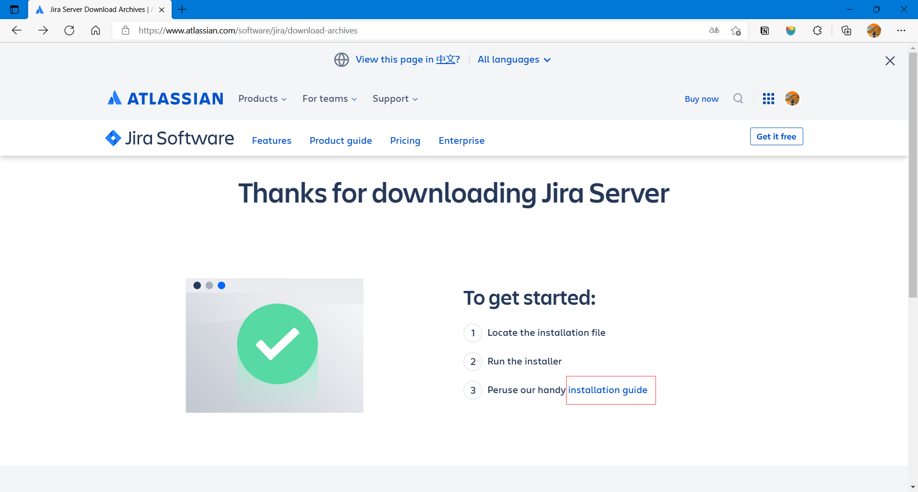
Task: Click the Get it free button
Action: [776, 137]
